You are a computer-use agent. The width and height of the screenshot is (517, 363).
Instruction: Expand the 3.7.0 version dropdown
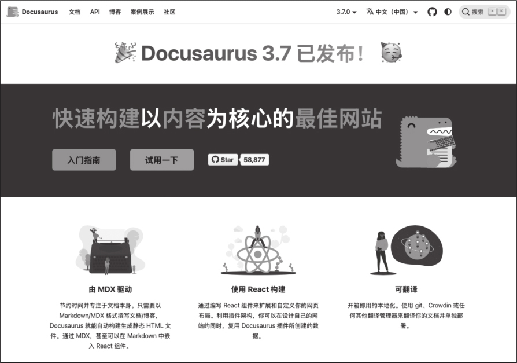[x=346, y=12]
